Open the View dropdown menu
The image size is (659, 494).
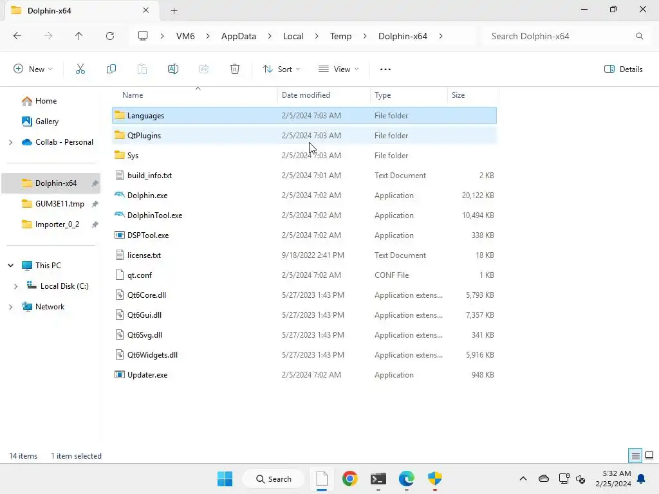tap(339, 69)
